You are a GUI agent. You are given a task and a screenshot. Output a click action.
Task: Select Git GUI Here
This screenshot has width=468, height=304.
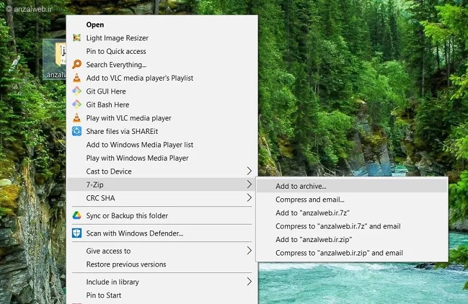(162, 91)
